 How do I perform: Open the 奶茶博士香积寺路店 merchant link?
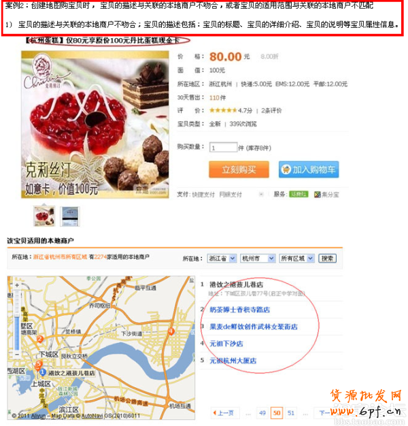pyautogui.click(x=239, y=310)
